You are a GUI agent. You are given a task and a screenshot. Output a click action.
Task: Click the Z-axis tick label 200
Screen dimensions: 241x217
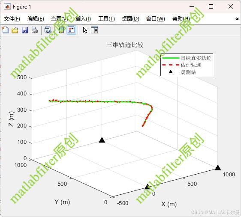pyautogui.click(x=22, y=126)
